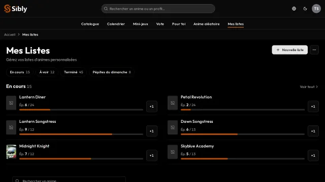The width and height of the screenshot is (325, 182).
Task: Open the TS profile avatar
Action: coord(316,9)
